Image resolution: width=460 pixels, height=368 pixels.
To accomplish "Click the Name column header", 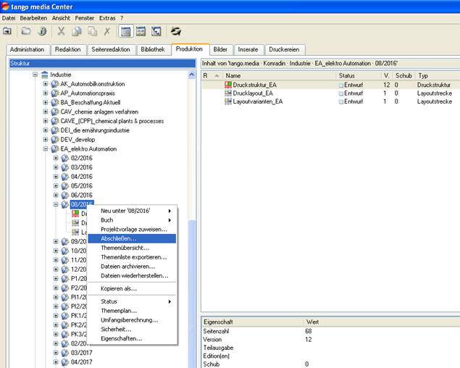I will (279, 75).
